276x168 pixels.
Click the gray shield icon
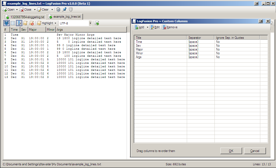[71, 9]
